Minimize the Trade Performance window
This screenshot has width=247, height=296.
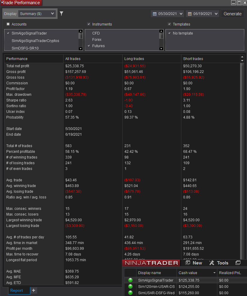[x=234, y=3]
